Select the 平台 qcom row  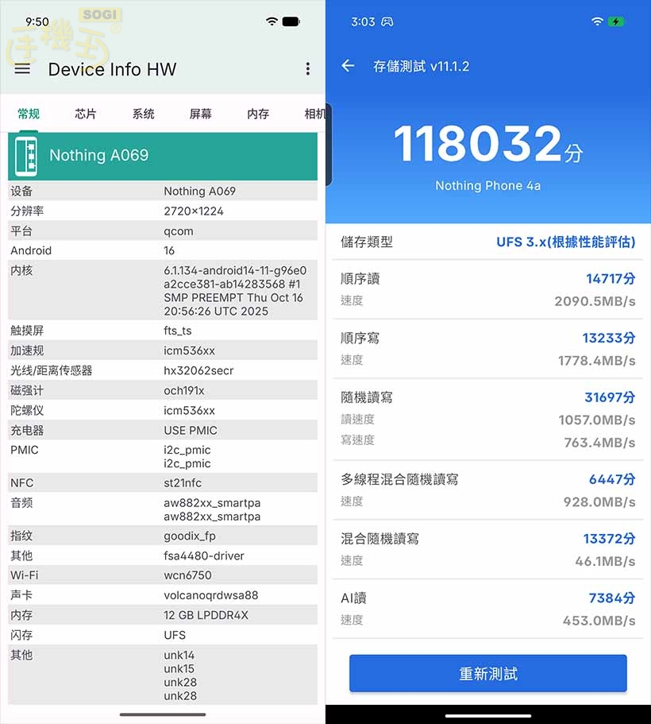163,230
